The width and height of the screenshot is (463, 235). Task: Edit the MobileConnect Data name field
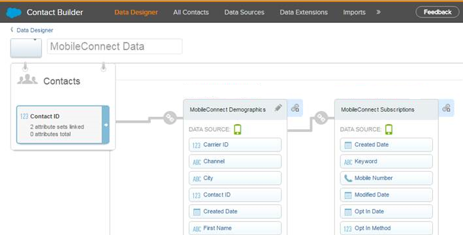point(114,46)
